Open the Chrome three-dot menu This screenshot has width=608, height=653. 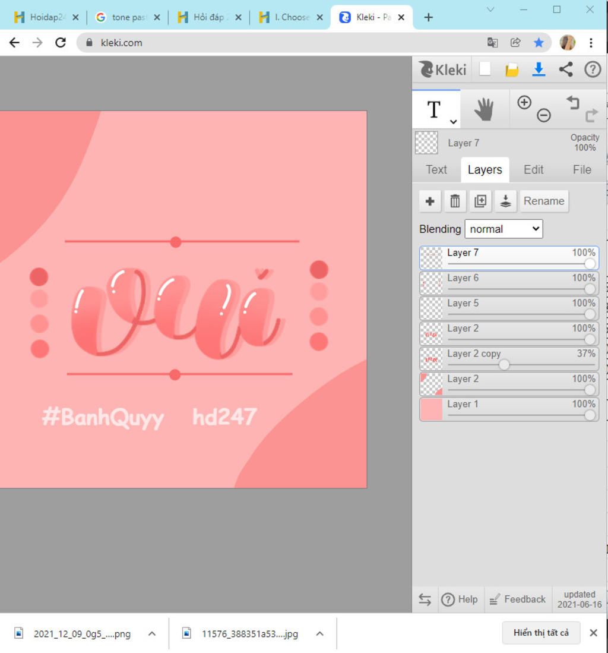(x=591, y=42)
